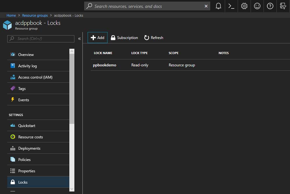This screenshot has height=194, width=290.
Task: Collapse the sidebar with double chevron
Action: click(79, 39)
